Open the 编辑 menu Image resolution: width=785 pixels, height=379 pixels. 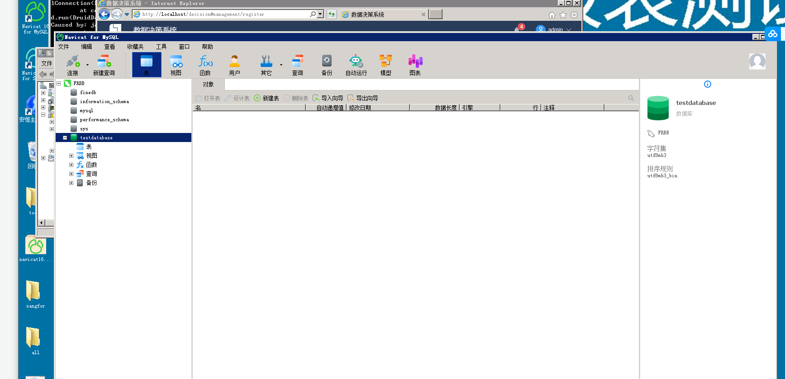click(x=86, y=47)
